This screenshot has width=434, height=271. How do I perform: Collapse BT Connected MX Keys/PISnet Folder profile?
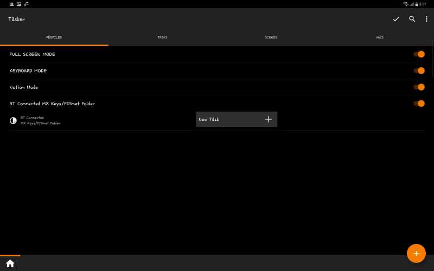[52, 104]
